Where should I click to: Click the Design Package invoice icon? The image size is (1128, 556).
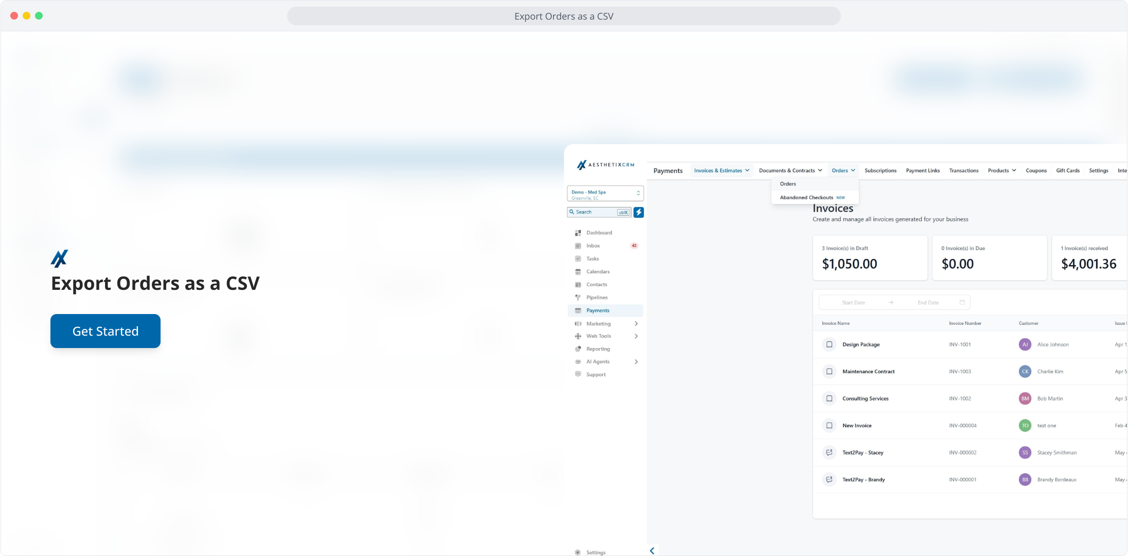(829, 344)
